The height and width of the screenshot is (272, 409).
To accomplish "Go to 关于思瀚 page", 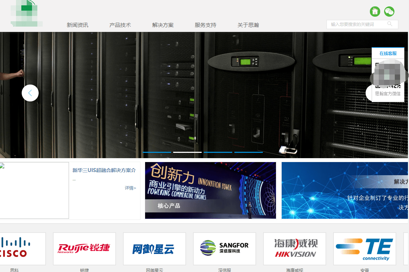I will (x=248, y=25).
